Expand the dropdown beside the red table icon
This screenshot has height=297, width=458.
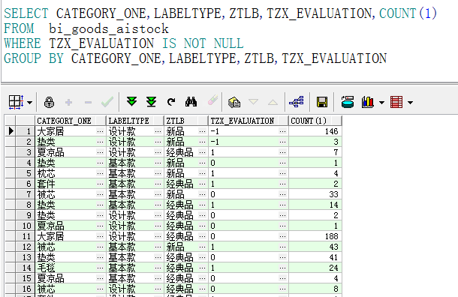410,103
